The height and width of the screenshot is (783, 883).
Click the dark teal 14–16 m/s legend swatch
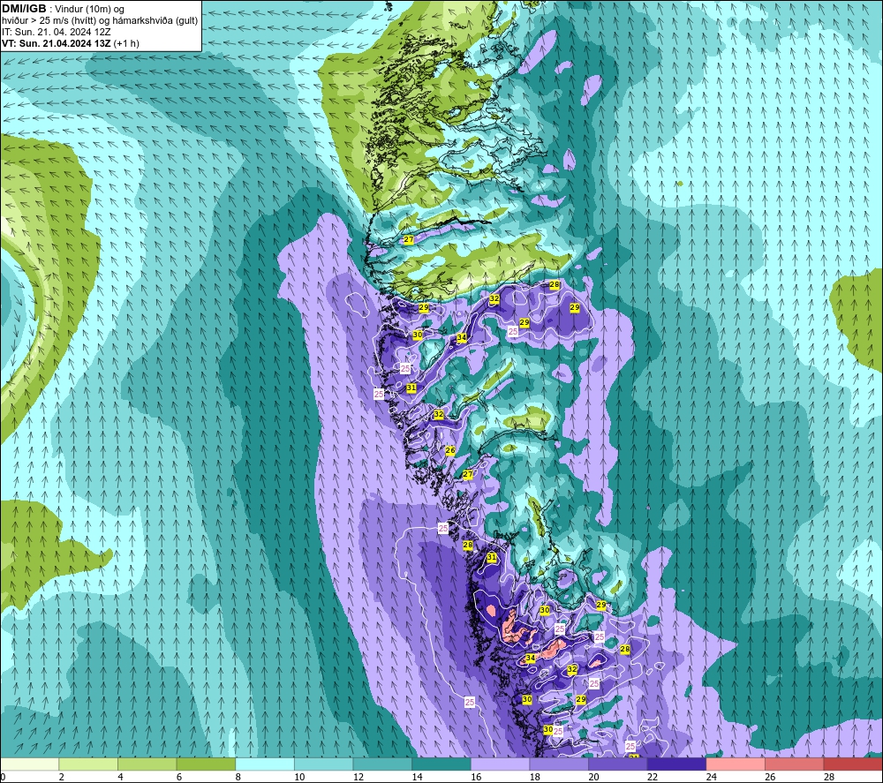point(441,764)
